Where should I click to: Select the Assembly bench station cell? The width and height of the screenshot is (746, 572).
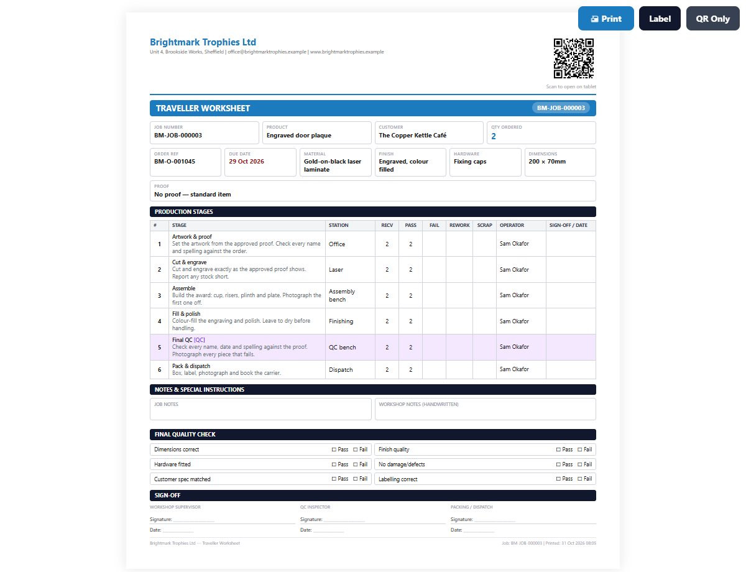(x=350, y=295)
